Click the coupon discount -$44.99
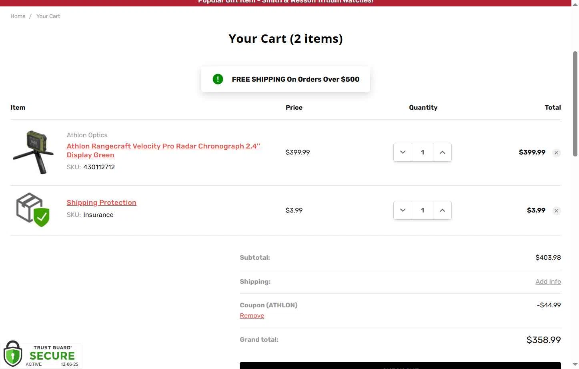The image size is (579, 369). pos(549,305)
